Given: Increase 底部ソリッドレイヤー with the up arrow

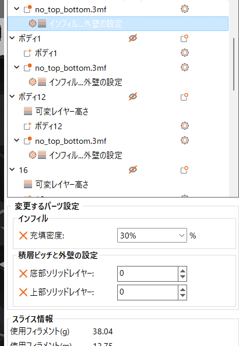Looking at the screenshot, I should [182, 270].
